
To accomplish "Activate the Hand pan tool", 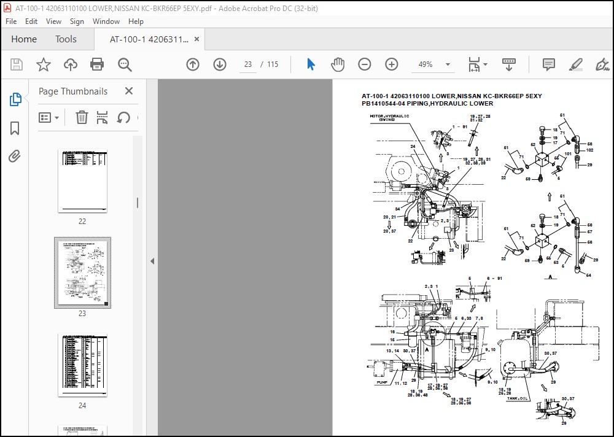I will 338,64.
